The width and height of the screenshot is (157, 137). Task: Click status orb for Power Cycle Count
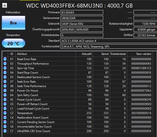point(5,99)
